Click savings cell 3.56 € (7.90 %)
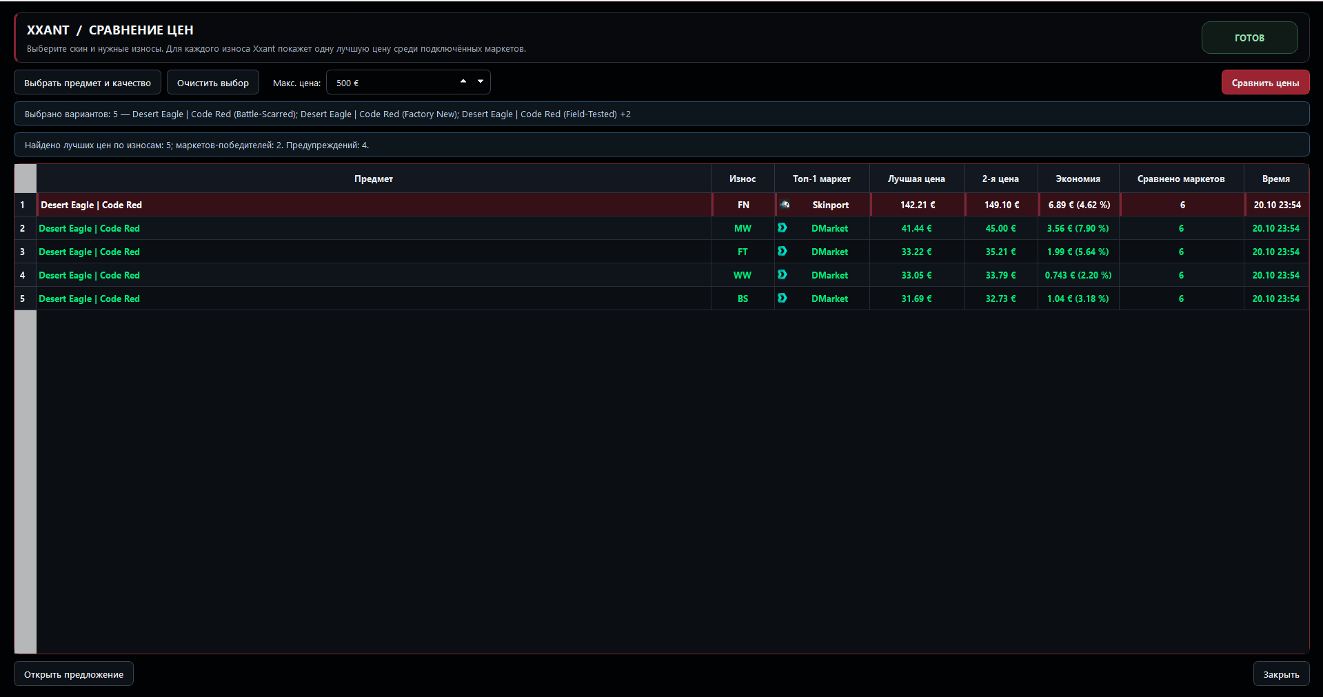The width and height of the screenshot is (1323, 697). (x=1078, y=228)
